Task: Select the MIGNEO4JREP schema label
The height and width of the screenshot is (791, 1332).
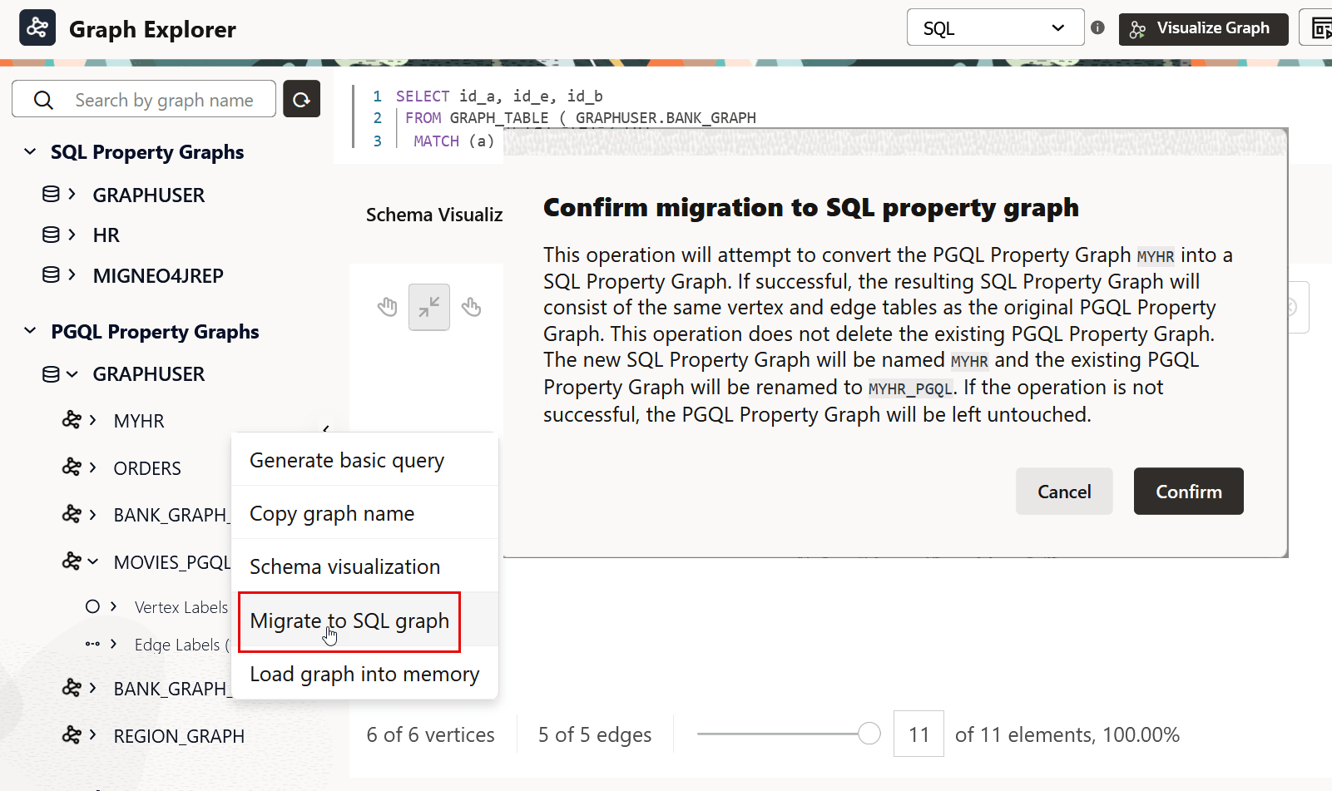Action: point(158,275)
